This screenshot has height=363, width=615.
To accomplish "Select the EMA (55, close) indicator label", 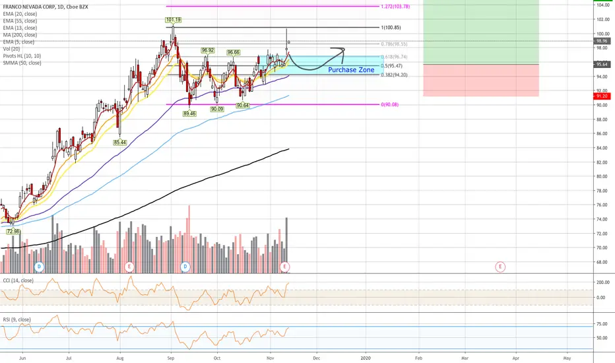I will pos(20,21).
